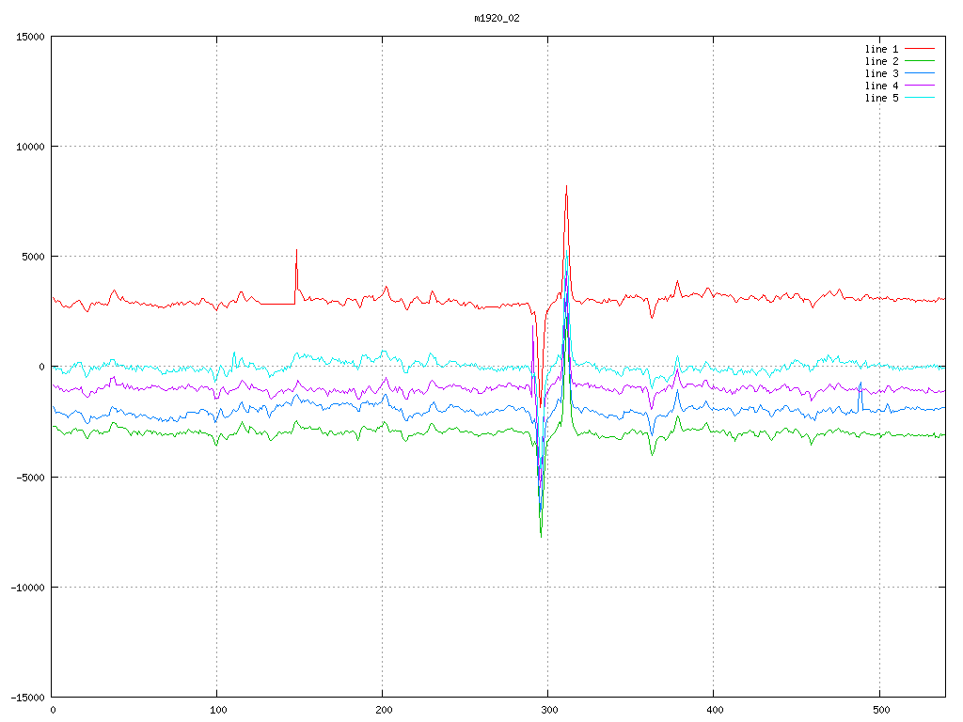Click the red line 1 legend swatch
The width and height of the screenshot is (963, 722).
(920, 49)
